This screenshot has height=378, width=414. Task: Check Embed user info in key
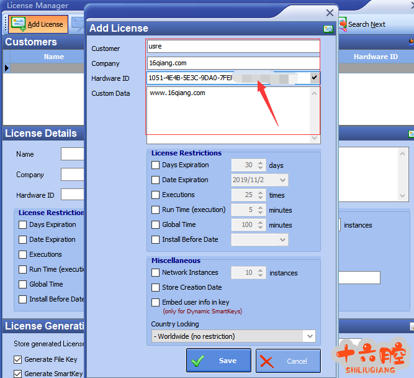pyautogui.click(x=156, y=303)
